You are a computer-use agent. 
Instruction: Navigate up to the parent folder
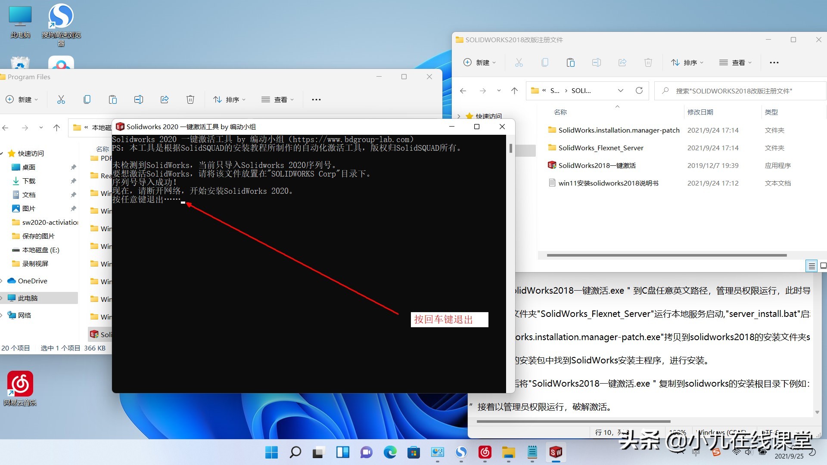[x=514, y=90]
